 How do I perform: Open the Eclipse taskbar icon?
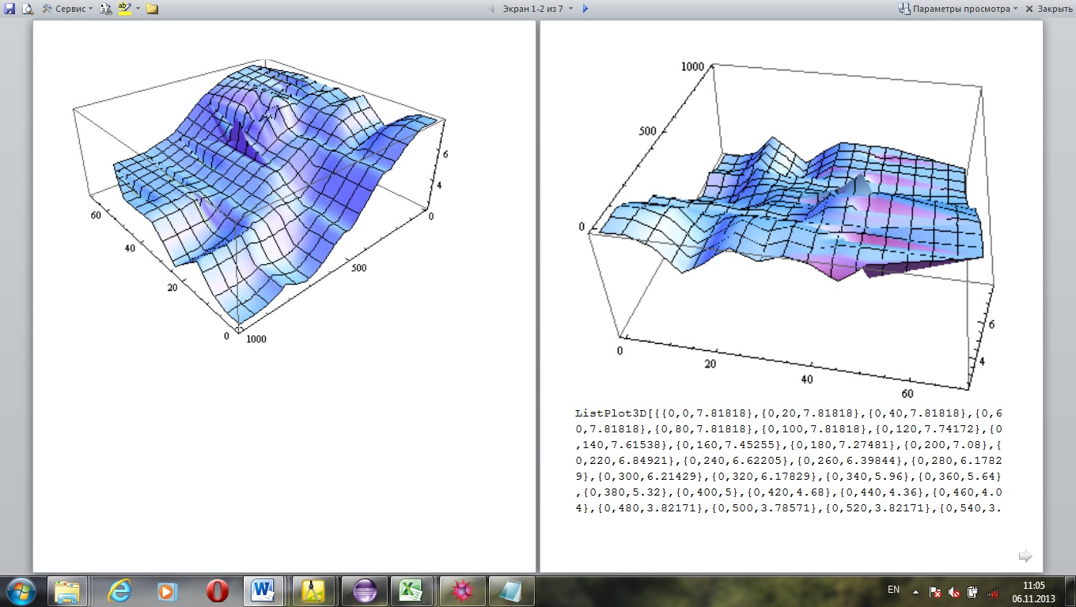[x=363, y=590]
